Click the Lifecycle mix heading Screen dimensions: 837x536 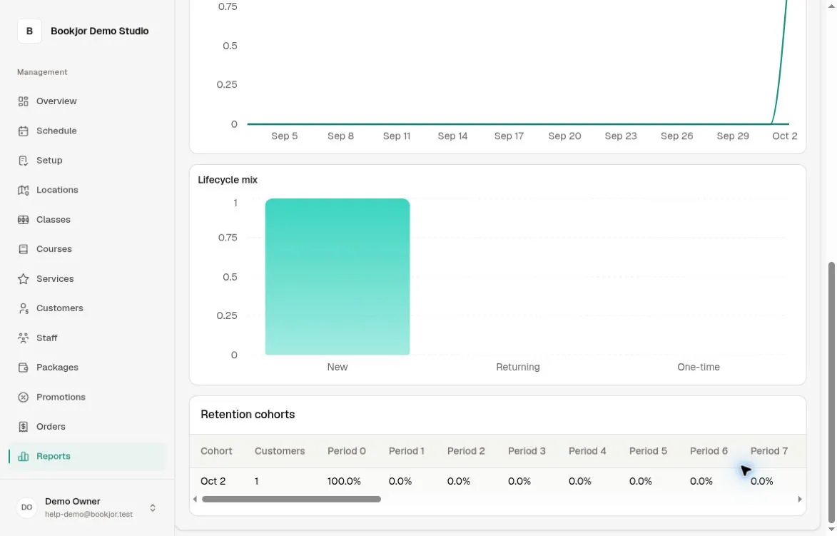pyautogui.click(x=228, y=180)
